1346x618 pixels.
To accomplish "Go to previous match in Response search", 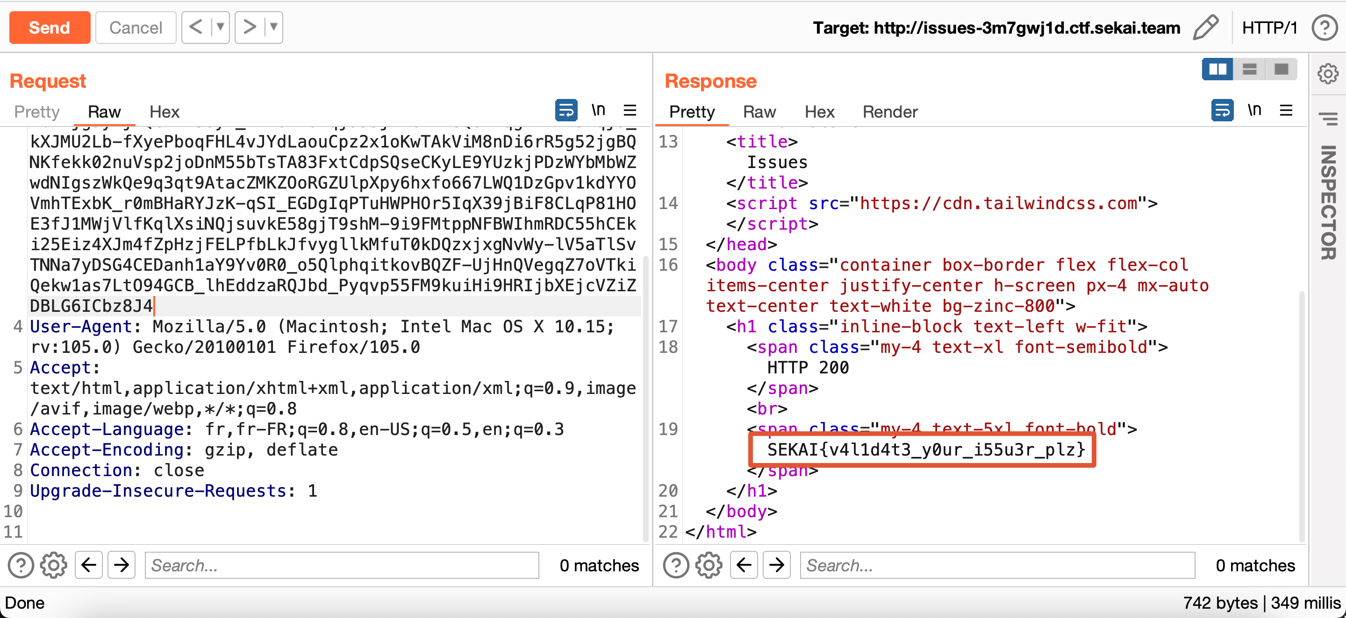I will 744,565.
